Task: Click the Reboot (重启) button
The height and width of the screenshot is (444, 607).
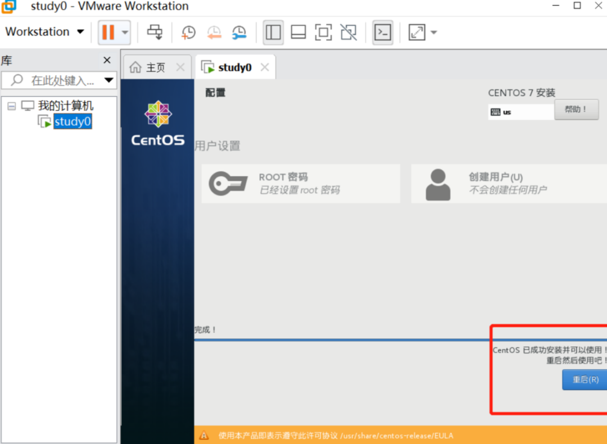Action: pos(585,380)
